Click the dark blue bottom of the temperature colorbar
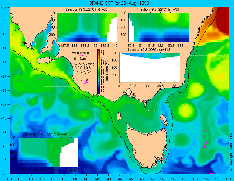 tap(99, 92)
